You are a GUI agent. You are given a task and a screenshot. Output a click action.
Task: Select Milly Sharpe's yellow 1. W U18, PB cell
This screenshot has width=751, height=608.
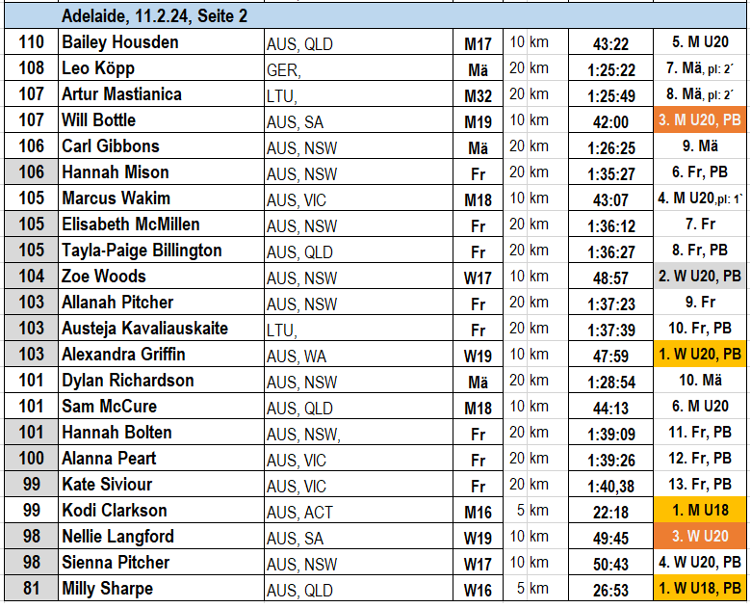click(699, 588)
